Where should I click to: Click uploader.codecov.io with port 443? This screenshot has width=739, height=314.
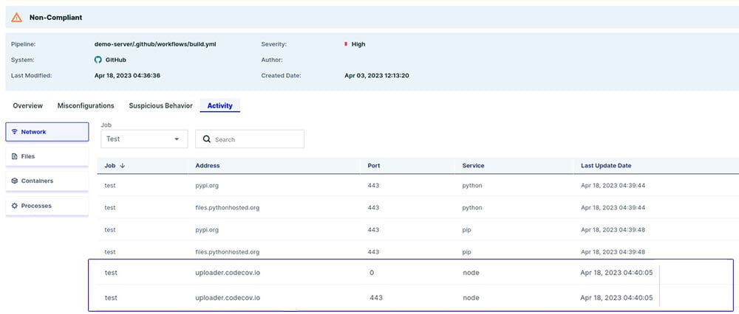tap(228, 298)
